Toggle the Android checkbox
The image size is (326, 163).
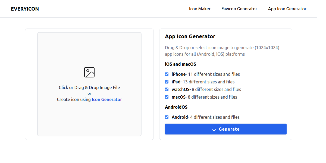tap(167, 117)
